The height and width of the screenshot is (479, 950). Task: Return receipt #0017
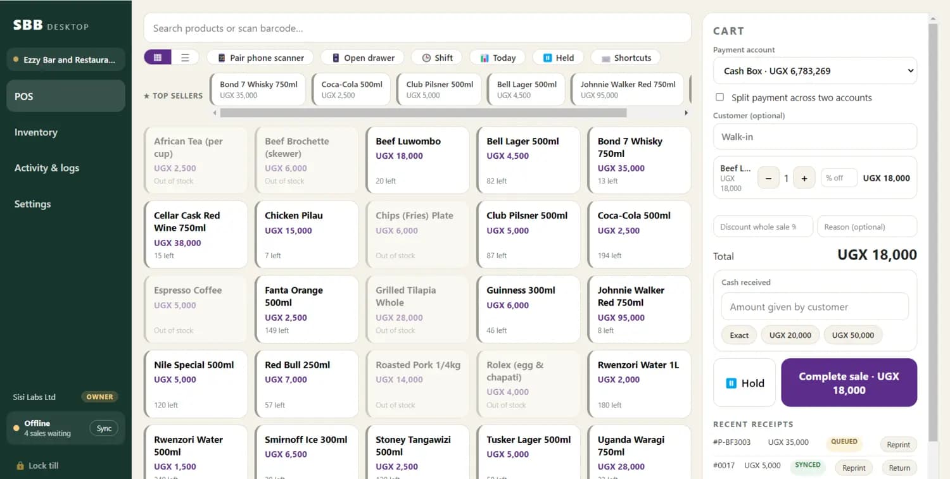tap(899, 468)
